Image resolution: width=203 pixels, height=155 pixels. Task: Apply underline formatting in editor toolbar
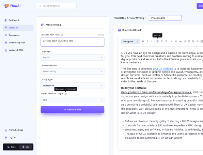pos(152,42)
